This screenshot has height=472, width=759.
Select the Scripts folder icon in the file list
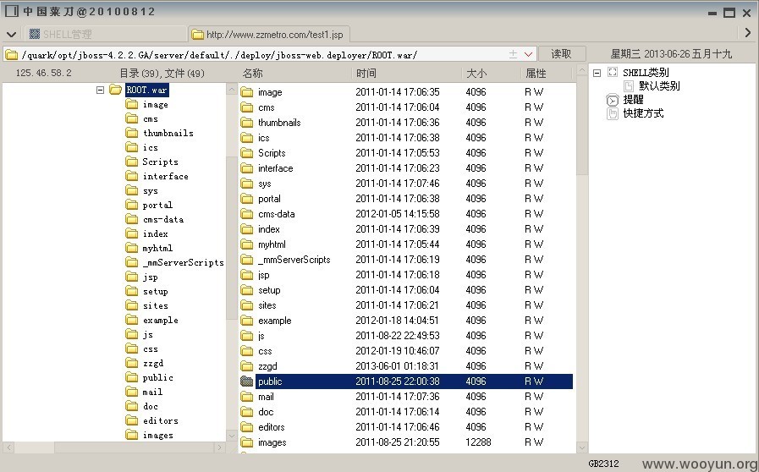pyautogui.click(x=247, y=153)
